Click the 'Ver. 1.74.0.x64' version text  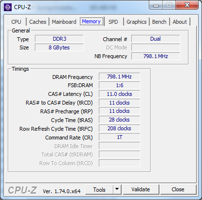coord(62,191)
